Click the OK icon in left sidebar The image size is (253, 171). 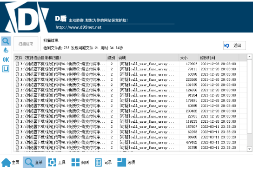point(6,59)
